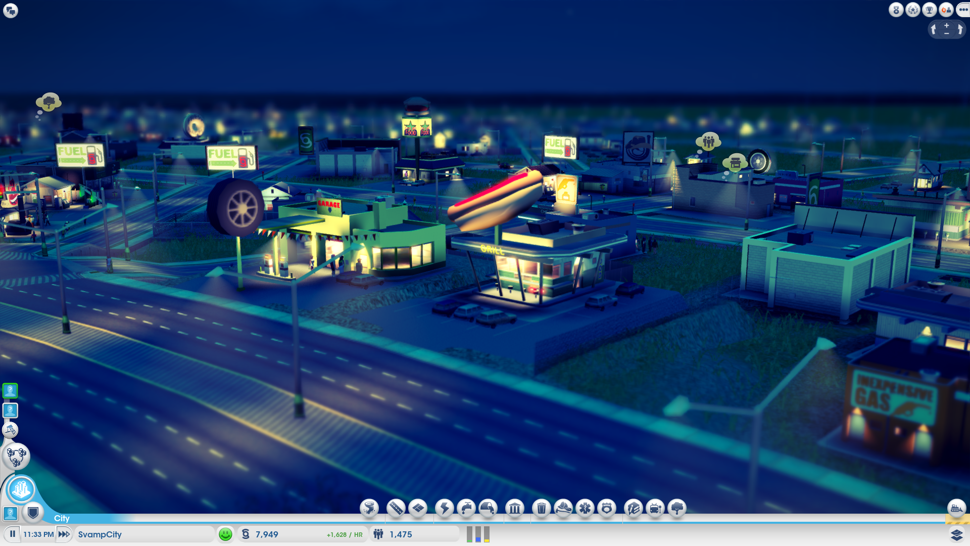Open the Sewage pipe menu
Image resolution: width=970 pixels, height=546 pixels.
[488, 508]
